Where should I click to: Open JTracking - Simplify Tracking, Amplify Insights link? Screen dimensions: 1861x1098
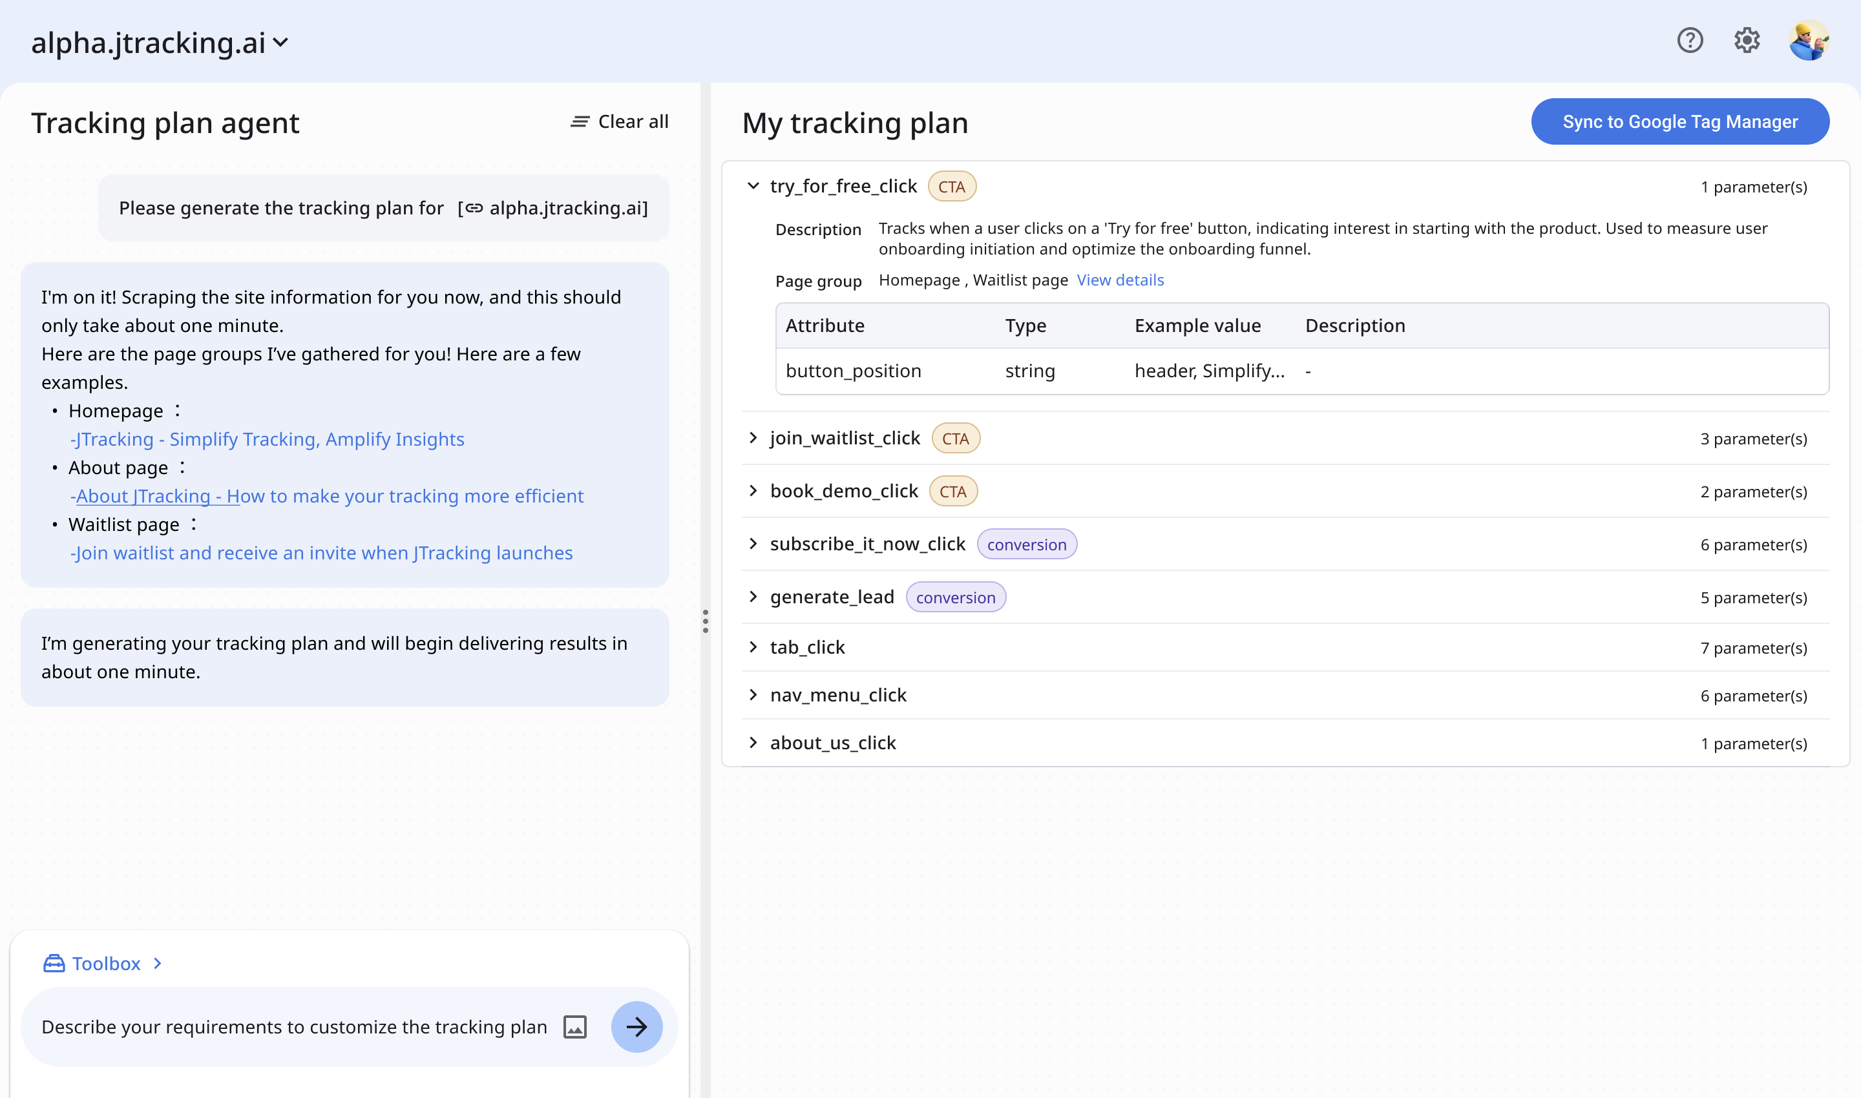pyautogui.click(x=268, y=439)
